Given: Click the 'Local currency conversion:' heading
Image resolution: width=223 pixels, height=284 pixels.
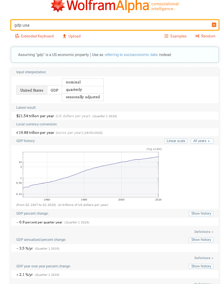Looking at the screenshot, I should pyautogui.click(x=37, y=124).
